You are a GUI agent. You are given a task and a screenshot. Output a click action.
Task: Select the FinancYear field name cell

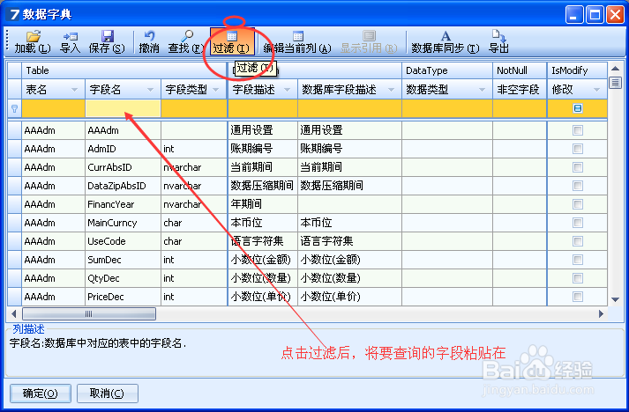(124, 204)
